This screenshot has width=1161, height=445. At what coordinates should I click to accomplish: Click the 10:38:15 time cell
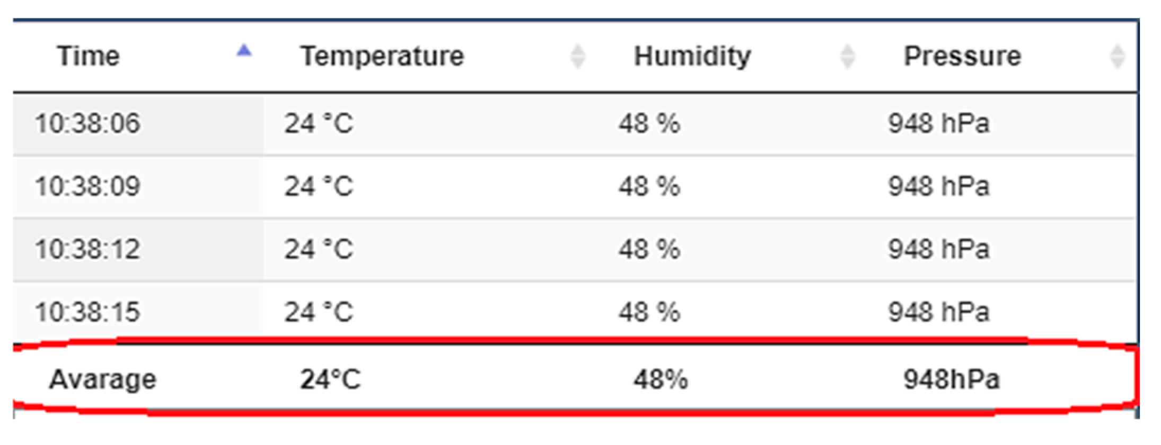point(87,312)
